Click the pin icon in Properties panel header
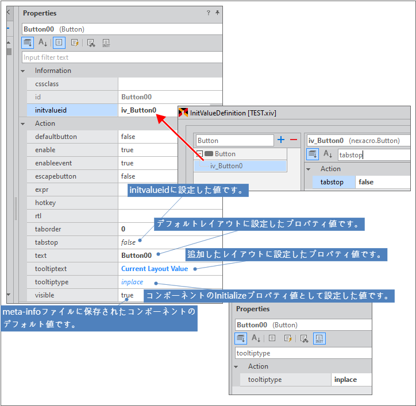 pos(217,13)
